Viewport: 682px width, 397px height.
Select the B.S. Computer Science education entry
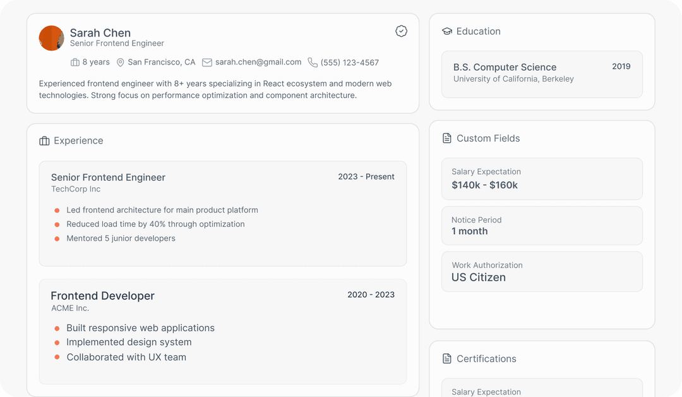pos(542,75)
